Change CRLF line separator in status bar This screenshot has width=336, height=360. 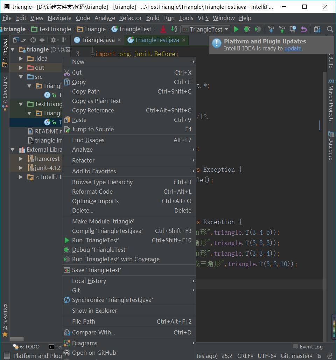(x=245, y=356)
